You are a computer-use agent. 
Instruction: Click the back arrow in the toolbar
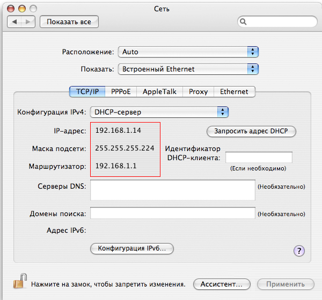15,22
